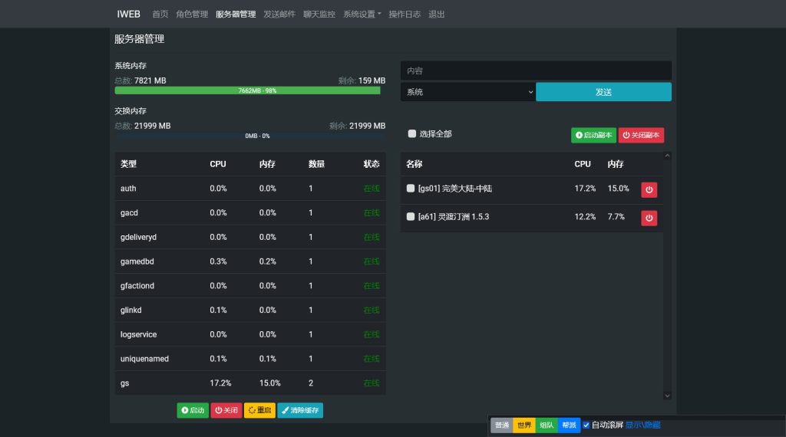The width and height of the screenshot is (786, 437).
Task: Select the 普通 chat filter tag
Action: [502, 425]
